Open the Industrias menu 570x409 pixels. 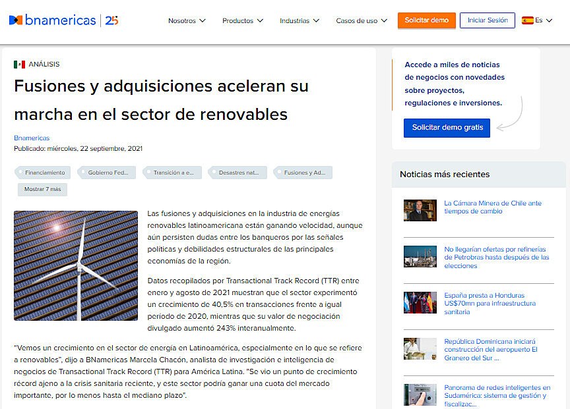pos(299,20)
